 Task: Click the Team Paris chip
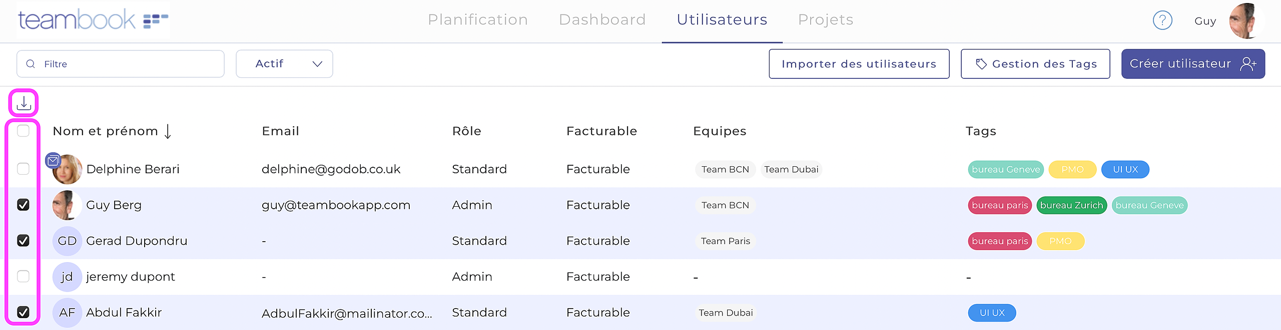725,241
